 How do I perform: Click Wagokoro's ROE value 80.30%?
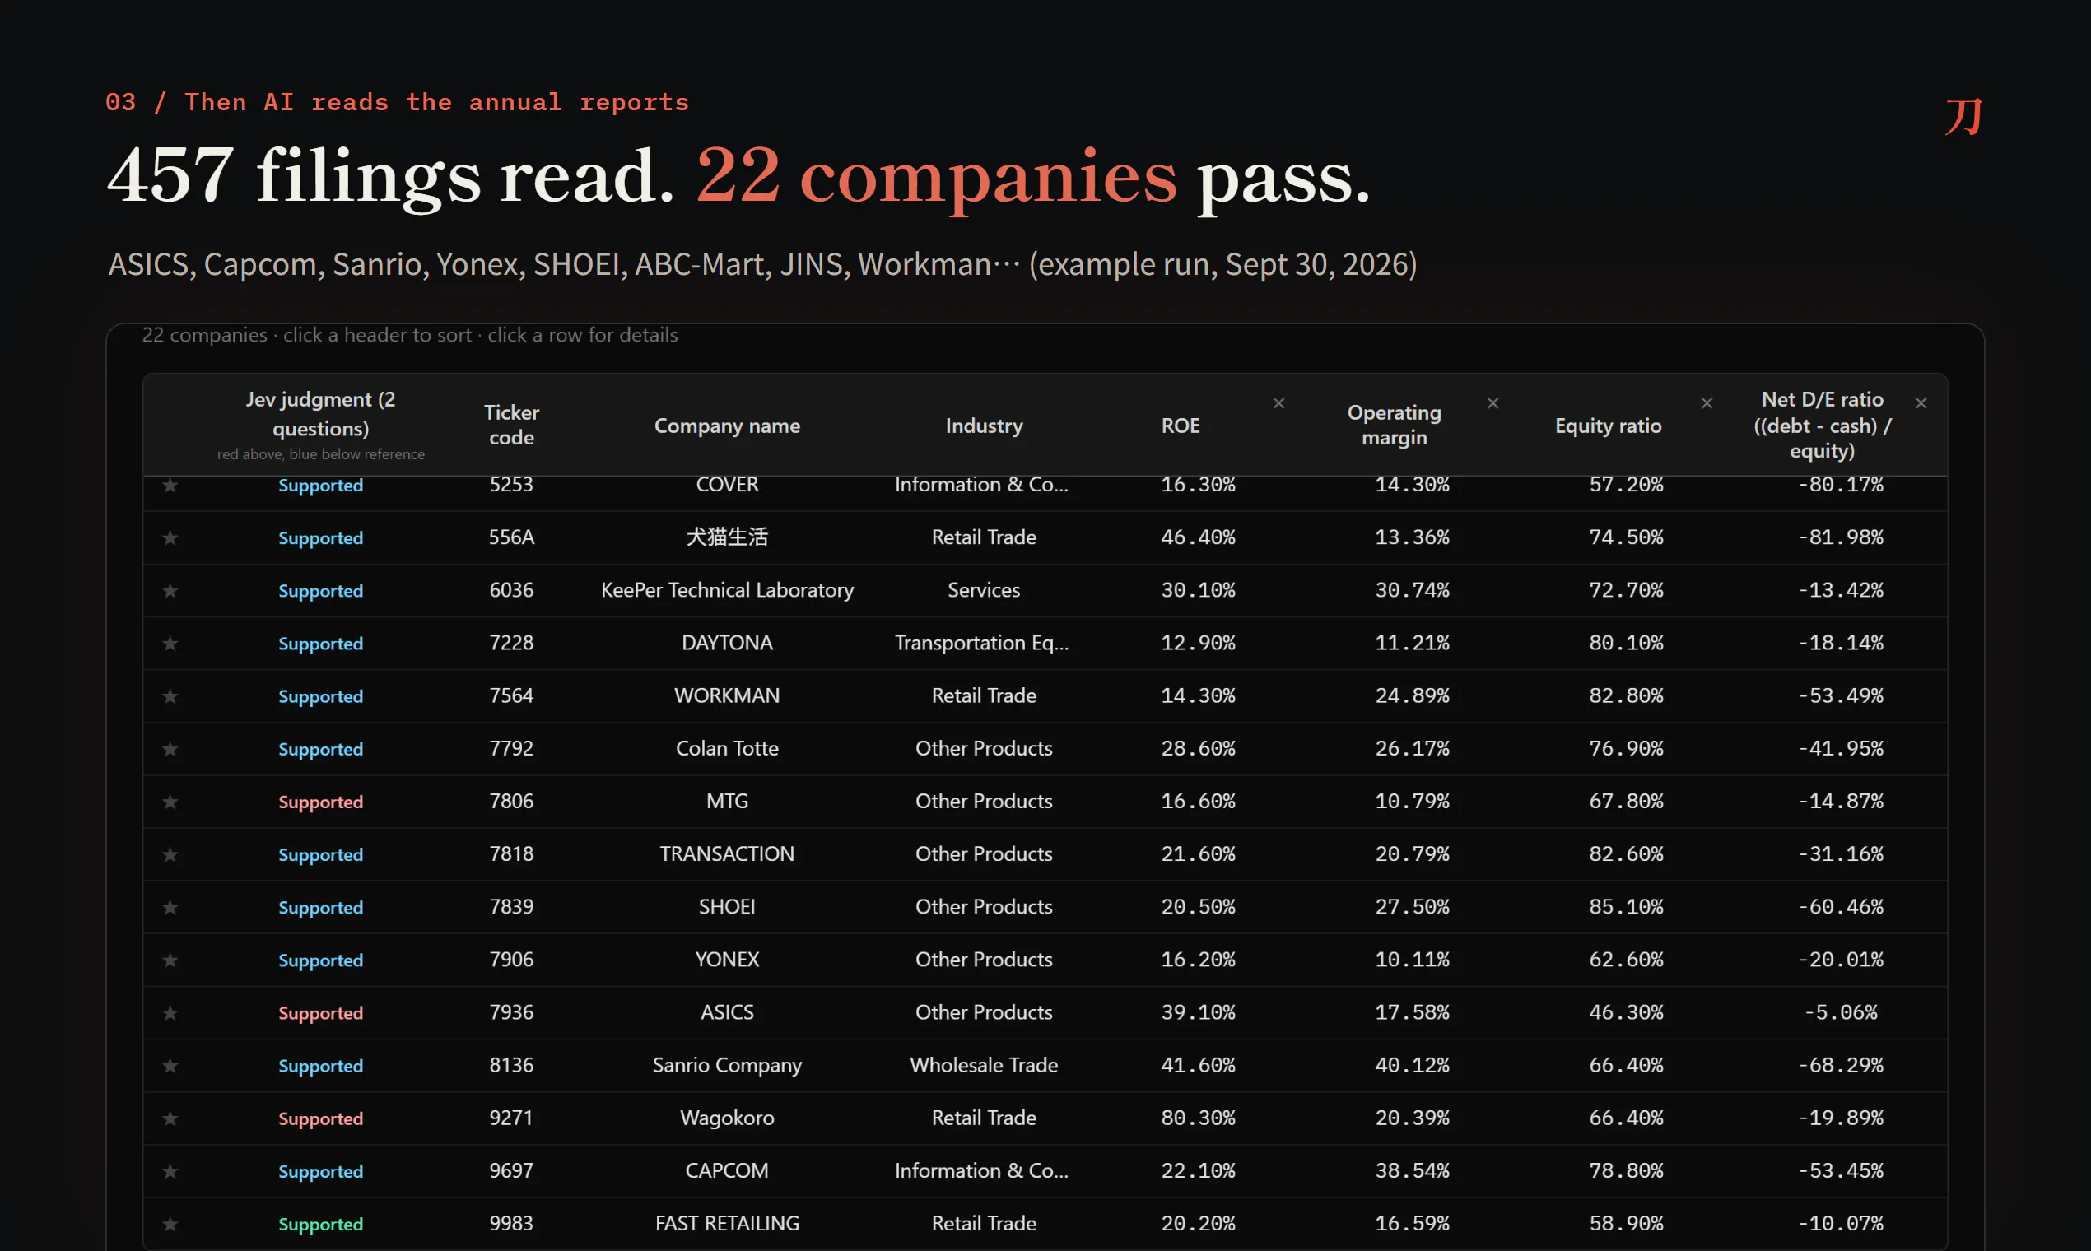click(1198, 1118)
